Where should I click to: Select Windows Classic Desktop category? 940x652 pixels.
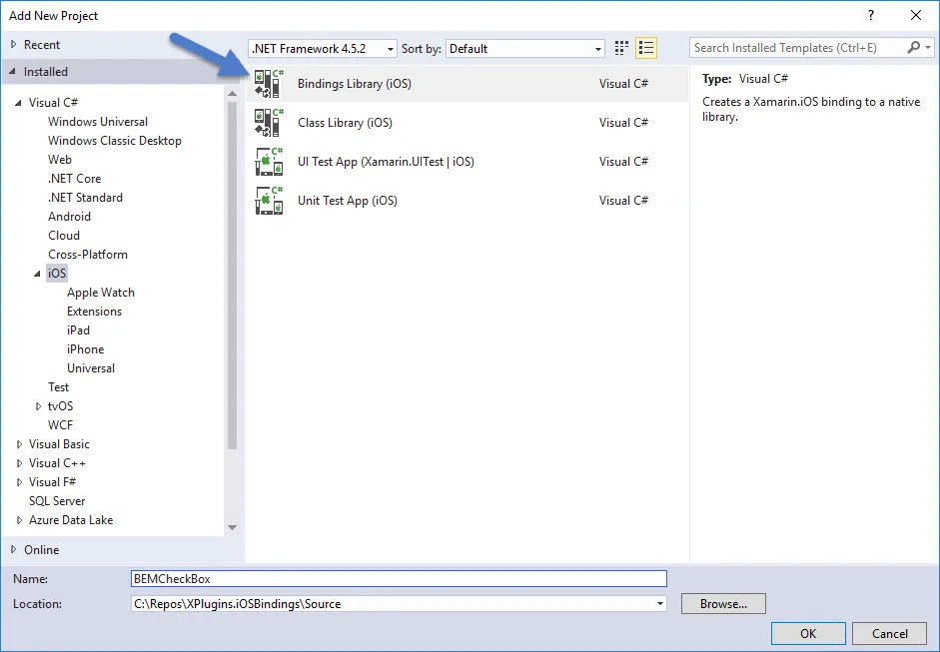pyautogui.click(x=115, y=141)
